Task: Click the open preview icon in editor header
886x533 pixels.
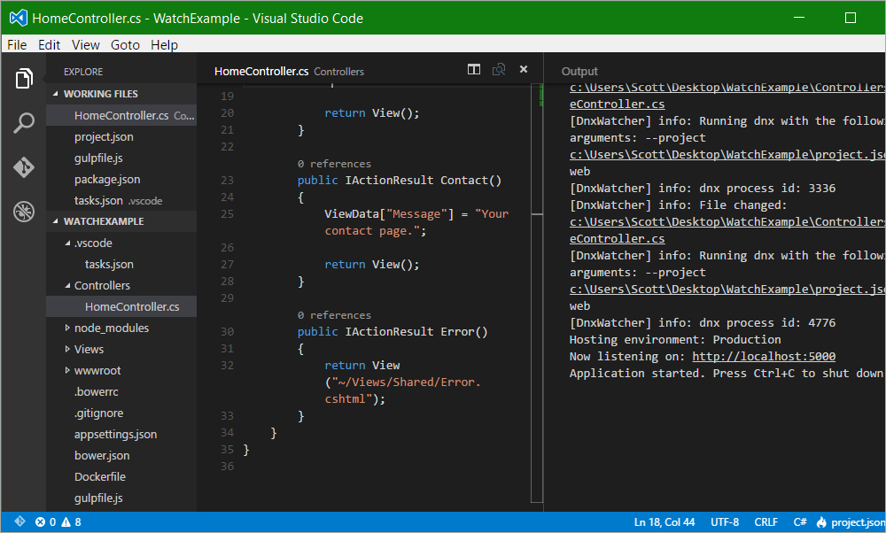Action: pyautogui.click(x=499, y=69)
